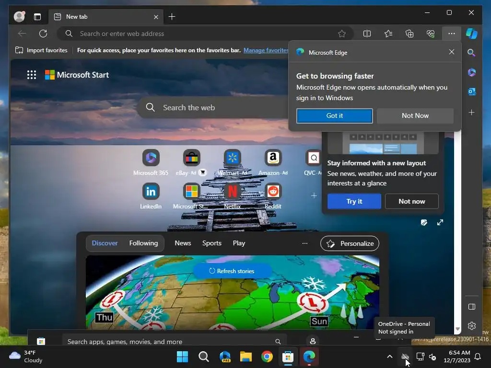Image resolution: width=491 pixels, height=368 pixels.
Task: Open the Microsoft Start app launcher grid
Action: click(32, 75)
